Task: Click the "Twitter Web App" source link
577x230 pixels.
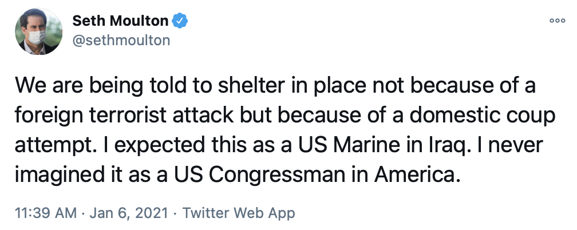Action: pyautogui.click(x=238, y=213)
